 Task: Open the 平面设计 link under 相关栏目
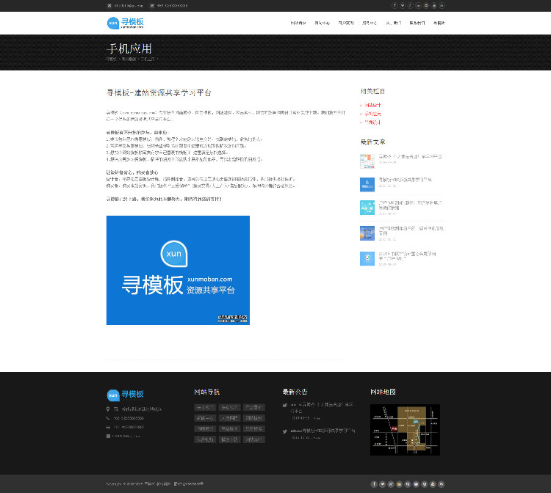tap(373, 123)
